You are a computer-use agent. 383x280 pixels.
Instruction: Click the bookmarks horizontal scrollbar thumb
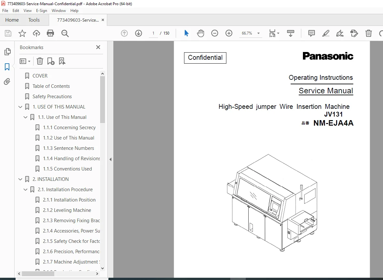coord(38,274)
